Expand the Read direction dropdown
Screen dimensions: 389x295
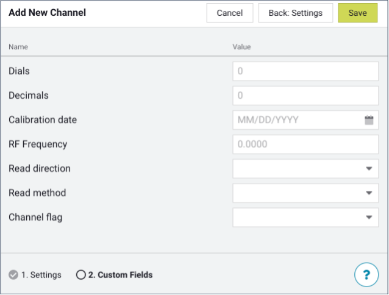[x=368, y=169]
